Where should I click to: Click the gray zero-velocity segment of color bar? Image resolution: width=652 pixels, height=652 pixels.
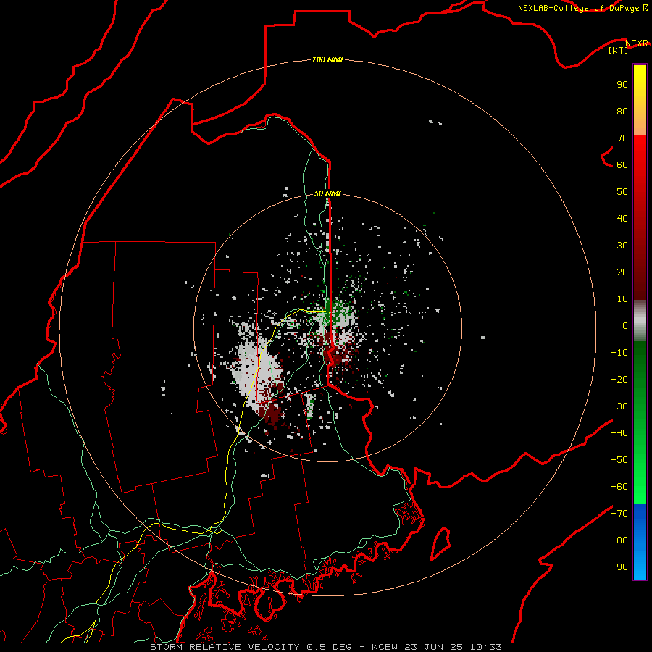point(640,321)
